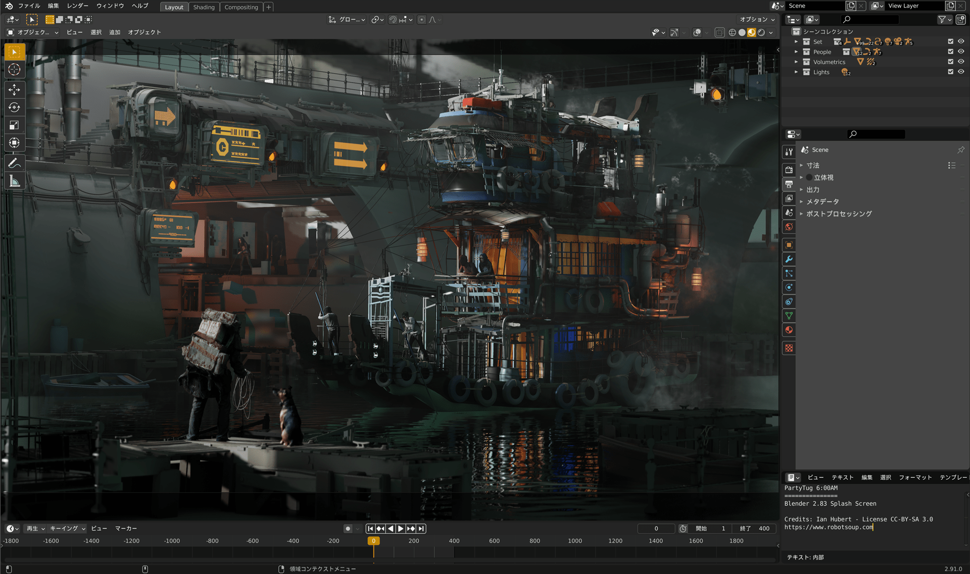Jump to the timeline start
Image resolution: width=970 pixels, height=574 pixels.
[370, 529]
